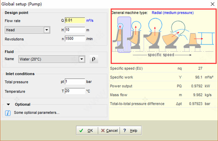This screenshot has height=141, width=218.
Task: Click the Head H value field
Action: [x=75, y=30]
